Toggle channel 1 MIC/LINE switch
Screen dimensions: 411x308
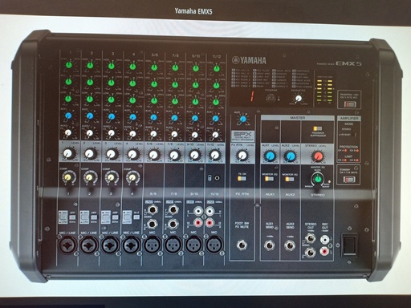(63, 217)
